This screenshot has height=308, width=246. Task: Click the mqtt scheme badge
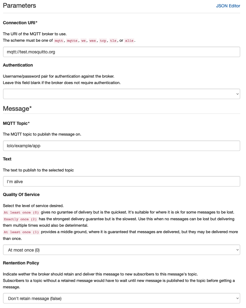tap(59, 40)
